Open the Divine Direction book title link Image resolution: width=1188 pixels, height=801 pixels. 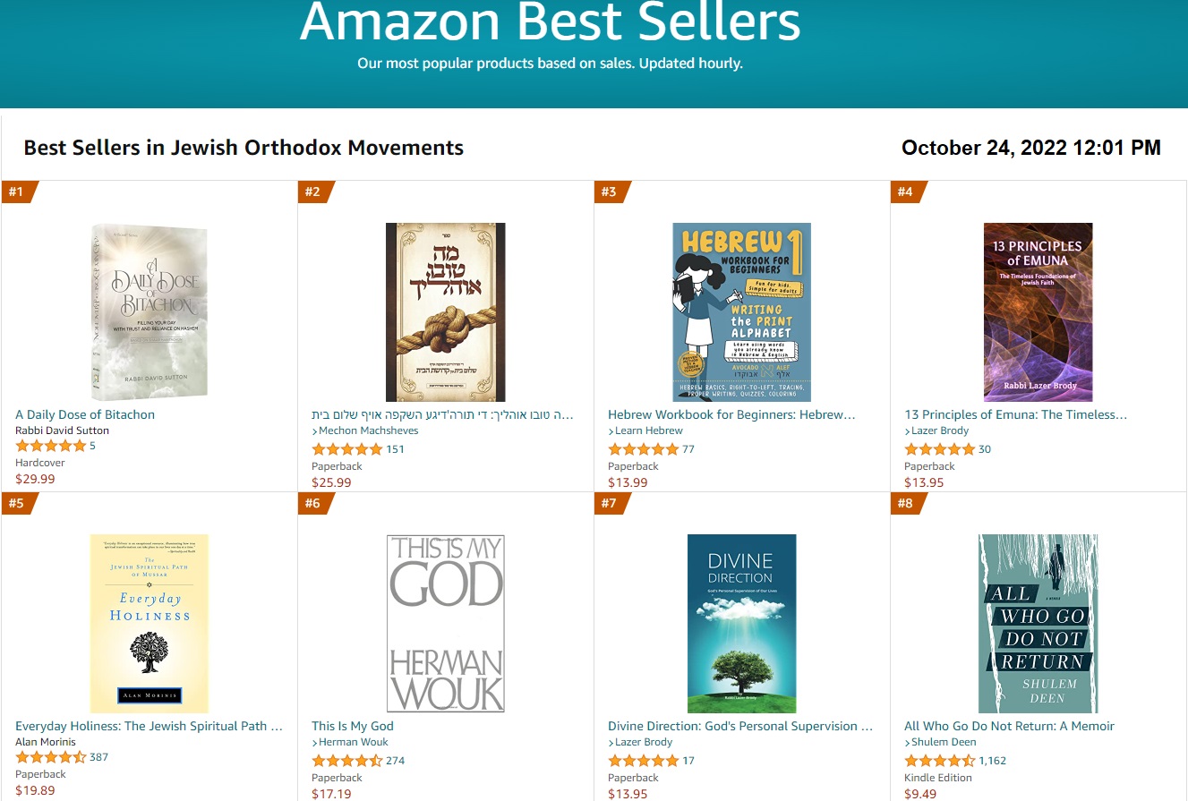tap(739, 726)
